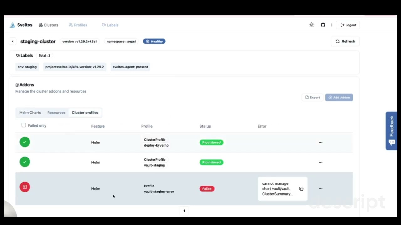Click red failed icon for vault-staging-error row
The image size is (401, 225).
[25, 187]
